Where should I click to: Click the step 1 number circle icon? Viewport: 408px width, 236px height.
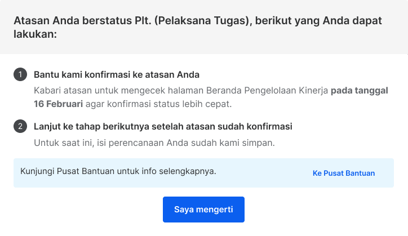tap(20, 74)
